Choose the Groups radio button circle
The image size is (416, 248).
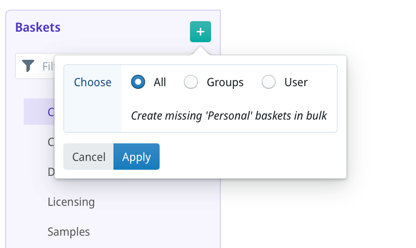coord(190,82)
